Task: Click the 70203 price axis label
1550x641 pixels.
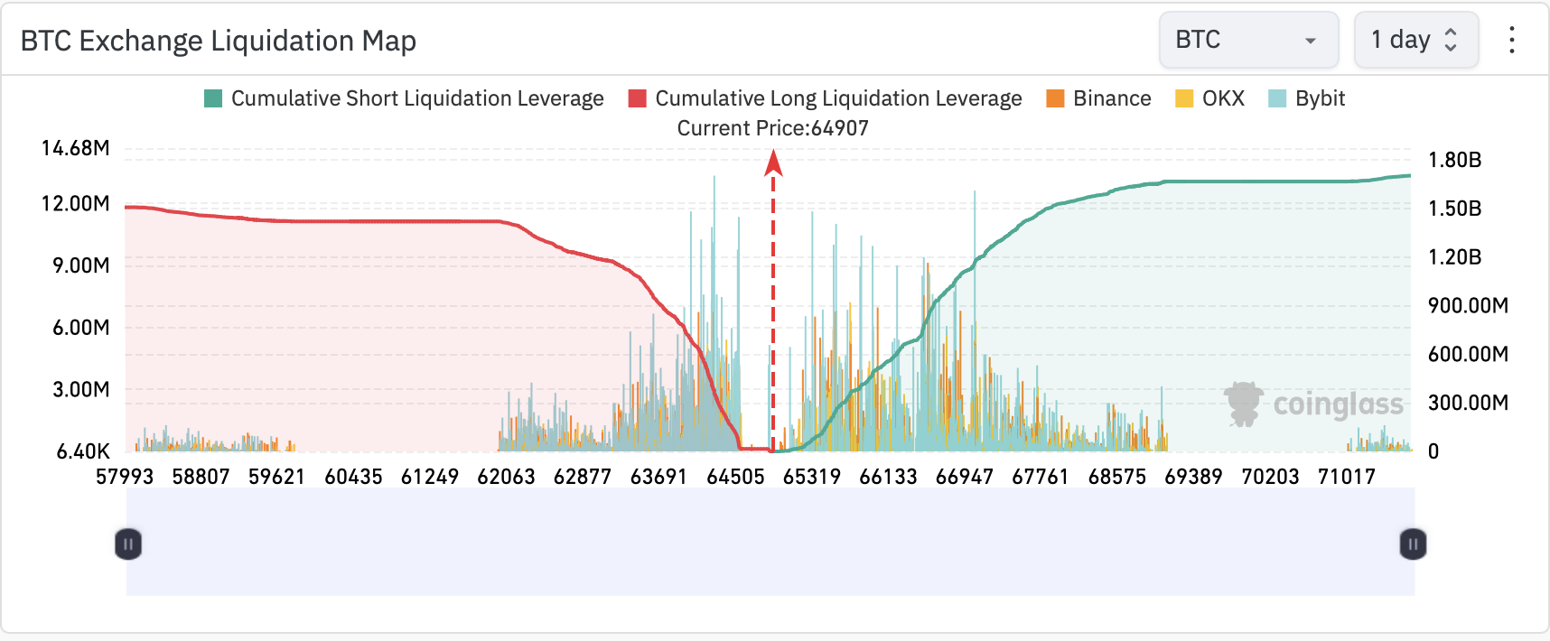Action: (1270, 477)
